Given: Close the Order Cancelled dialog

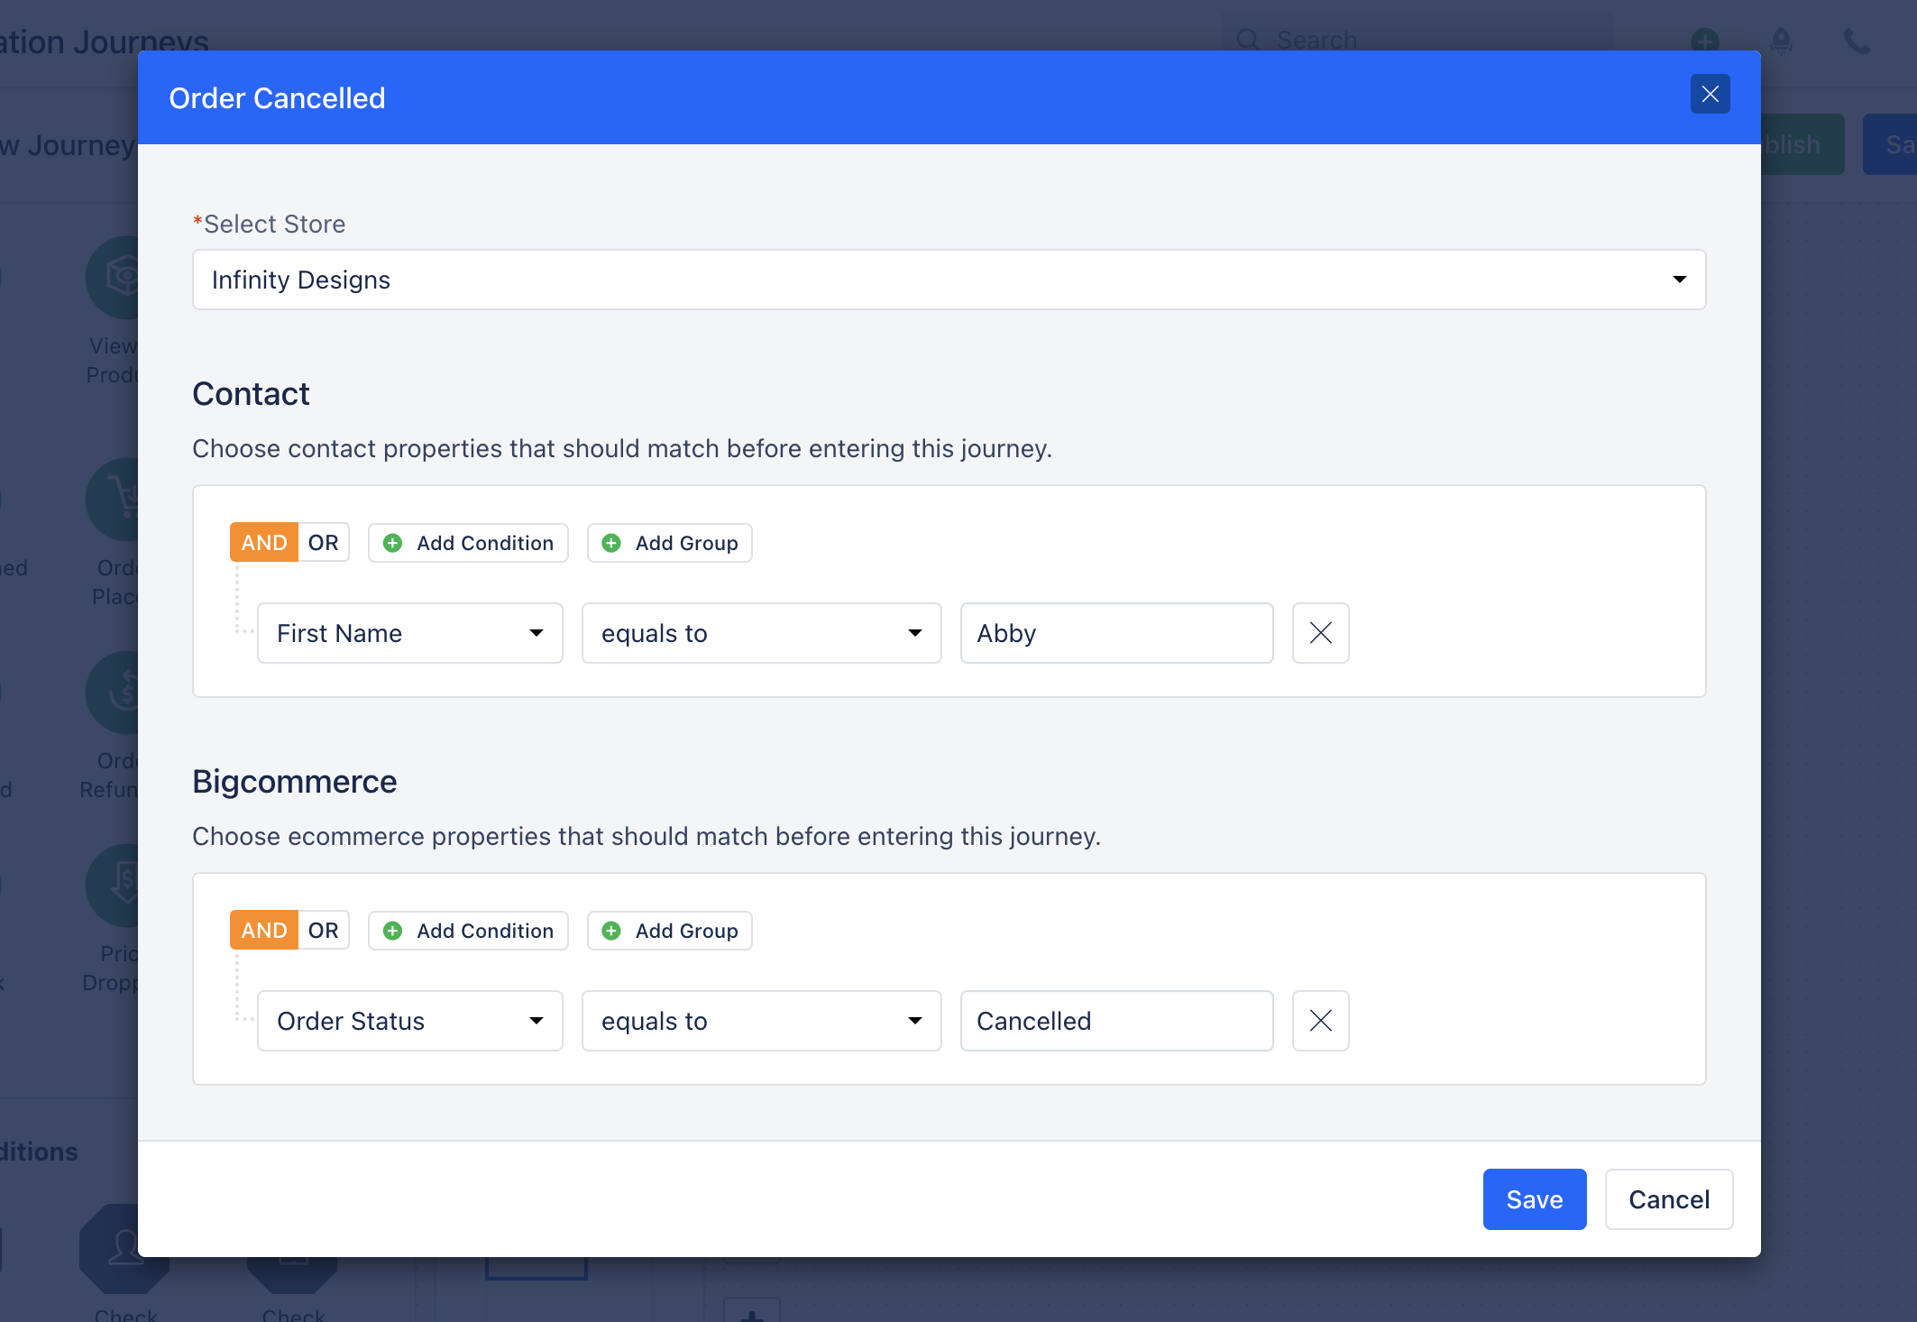Looking at the screenshot, I should coord(1710,95).
